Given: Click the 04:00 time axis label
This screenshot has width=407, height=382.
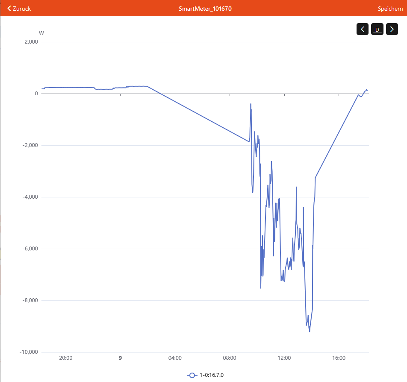Looking at the screenshot, I should point(175,358).
